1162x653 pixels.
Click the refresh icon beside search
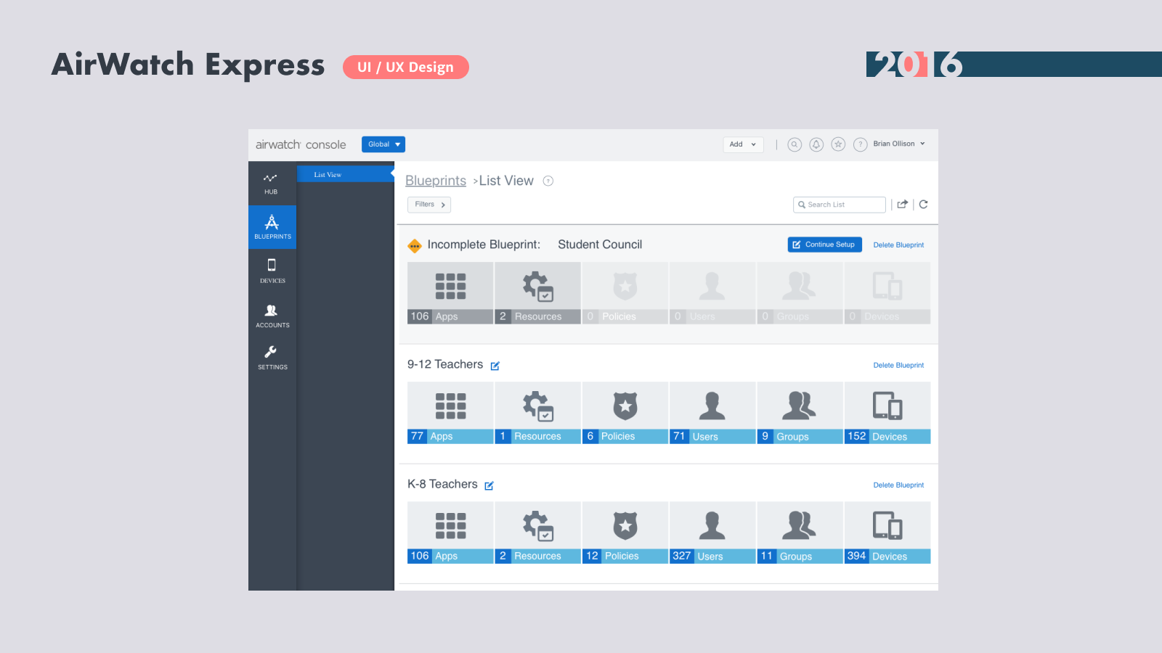click(923, 205)
